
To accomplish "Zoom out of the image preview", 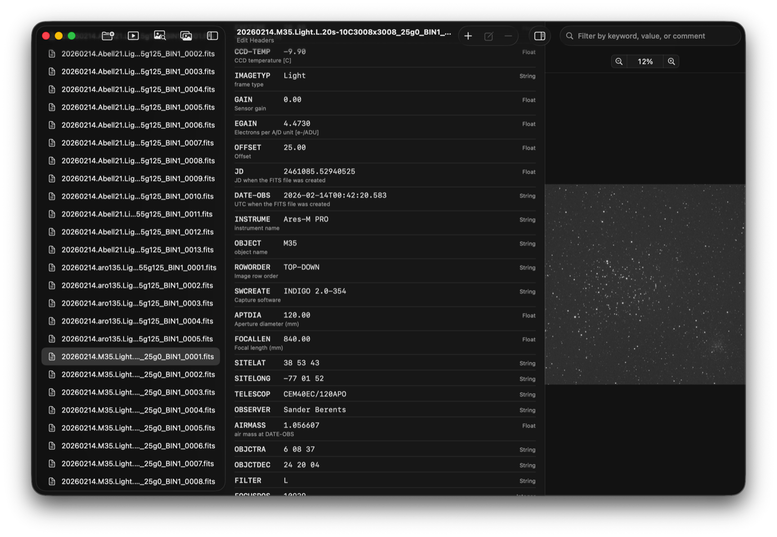I will (619, 62).
